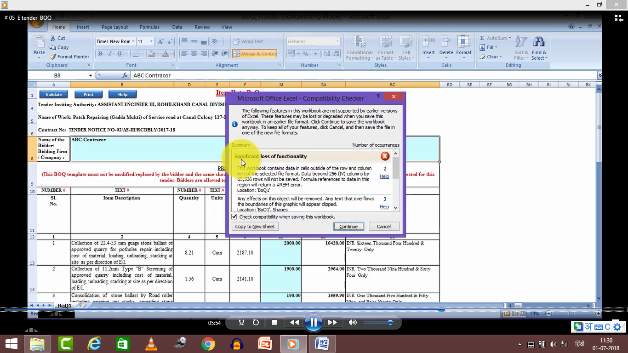
Task: Open the Home ribbon tab
Action: point(58,27)
